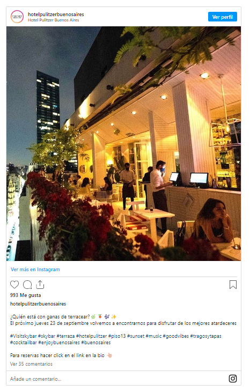View the 993 Me gusta count
Screen dimensions: 250x392
click(25, 295)
